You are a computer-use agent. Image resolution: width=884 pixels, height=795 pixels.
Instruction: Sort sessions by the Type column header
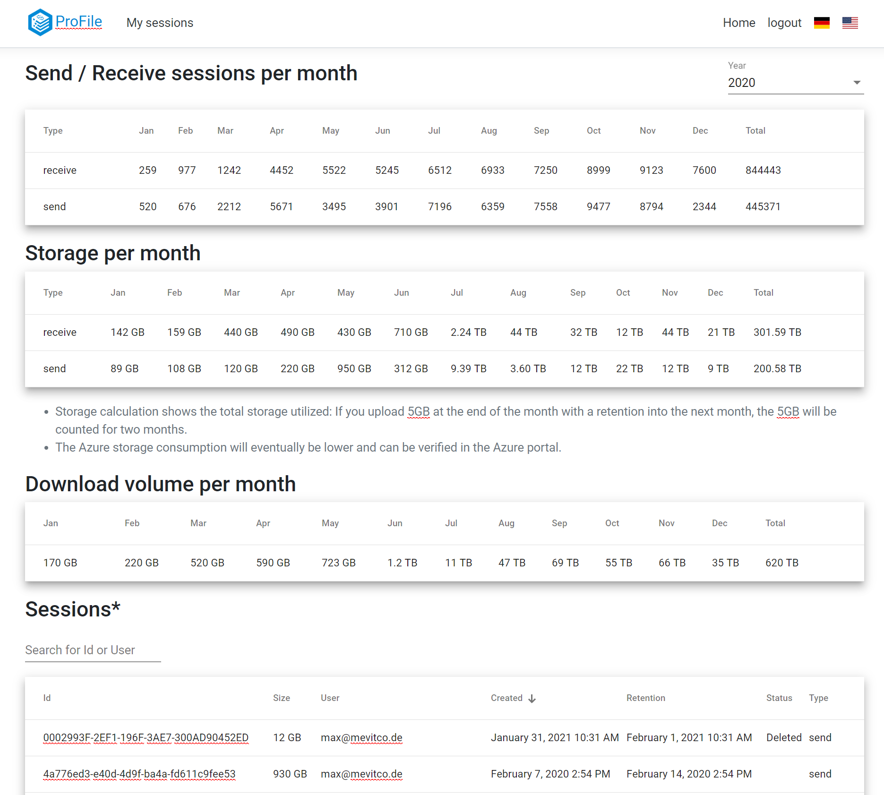(818, 698)
